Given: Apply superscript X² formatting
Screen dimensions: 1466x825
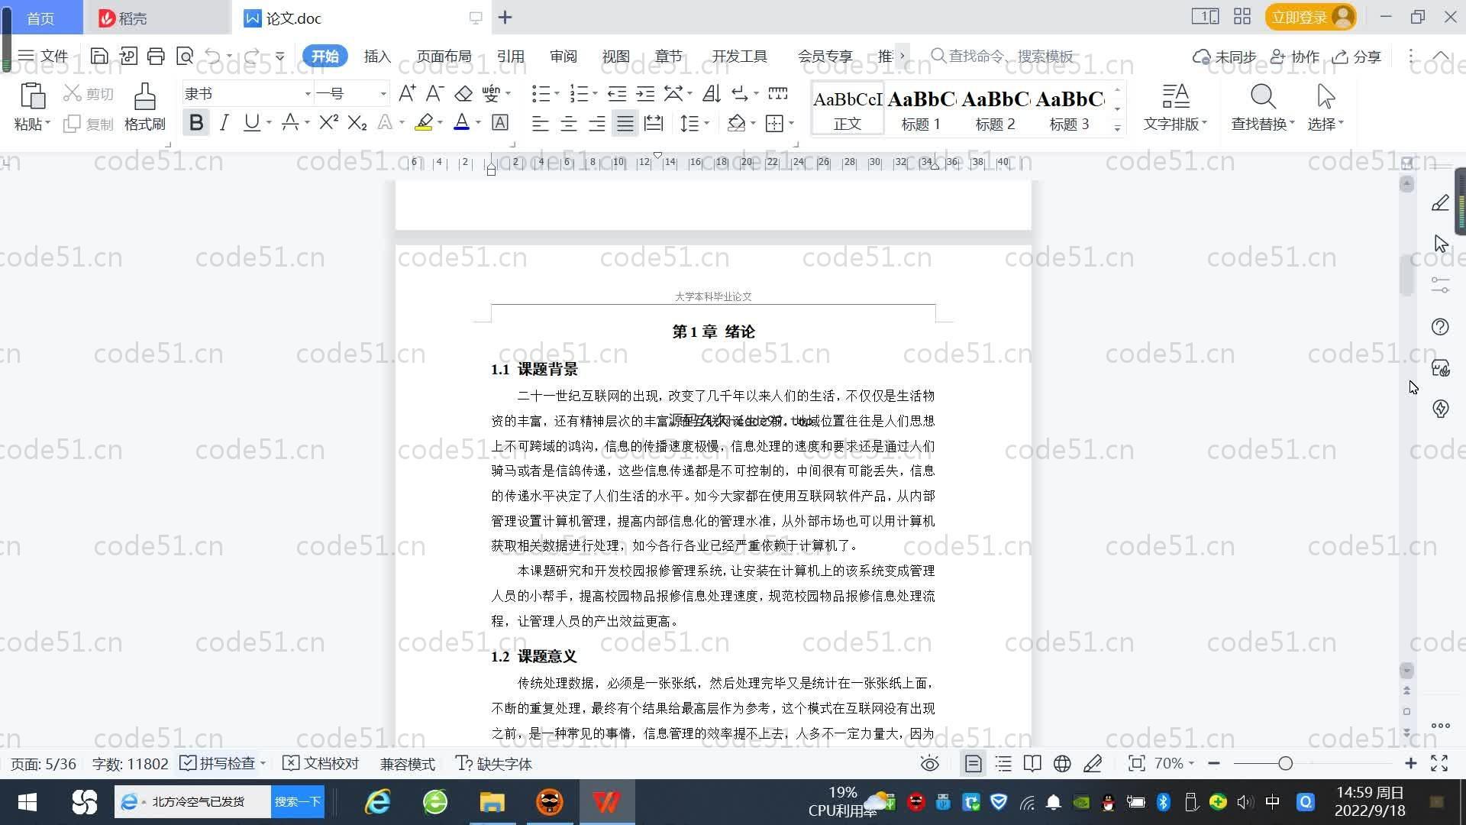Looking at the screenshot, I should (329, 122).
